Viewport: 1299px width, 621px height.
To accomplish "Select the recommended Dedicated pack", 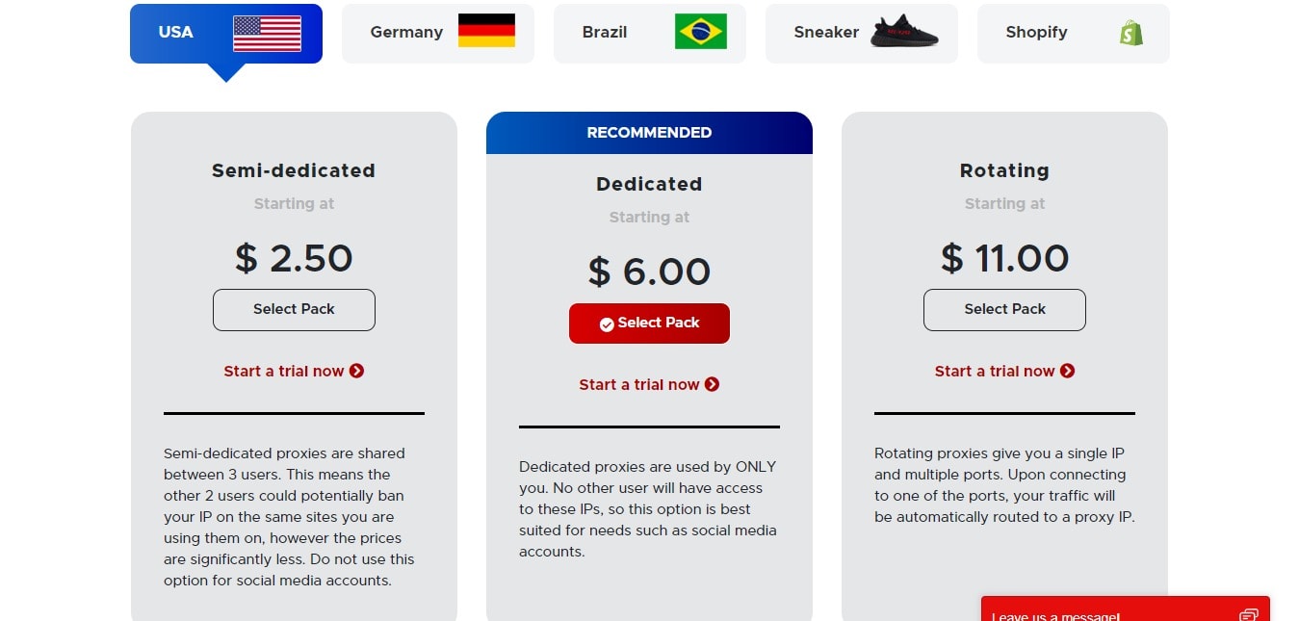I will click(x=649, y=323).
